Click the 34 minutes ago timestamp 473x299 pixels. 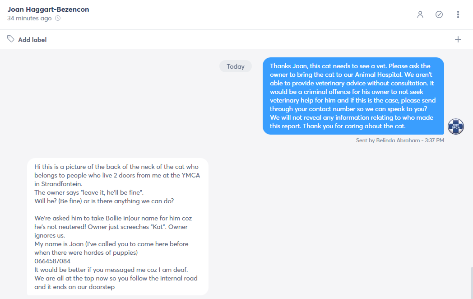coord(29,18)
